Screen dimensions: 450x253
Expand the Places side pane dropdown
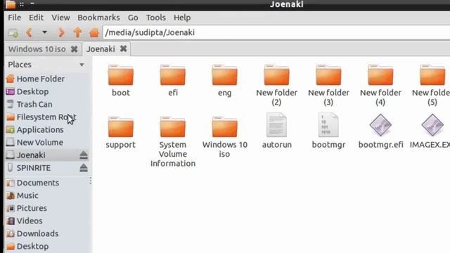coord(82,65)
